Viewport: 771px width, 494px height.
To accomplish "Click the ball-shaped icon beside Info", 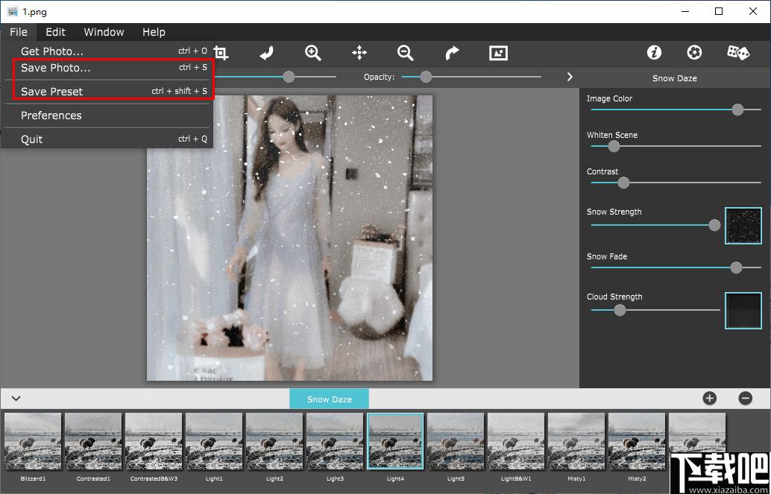I will click(x=694, y=53).
